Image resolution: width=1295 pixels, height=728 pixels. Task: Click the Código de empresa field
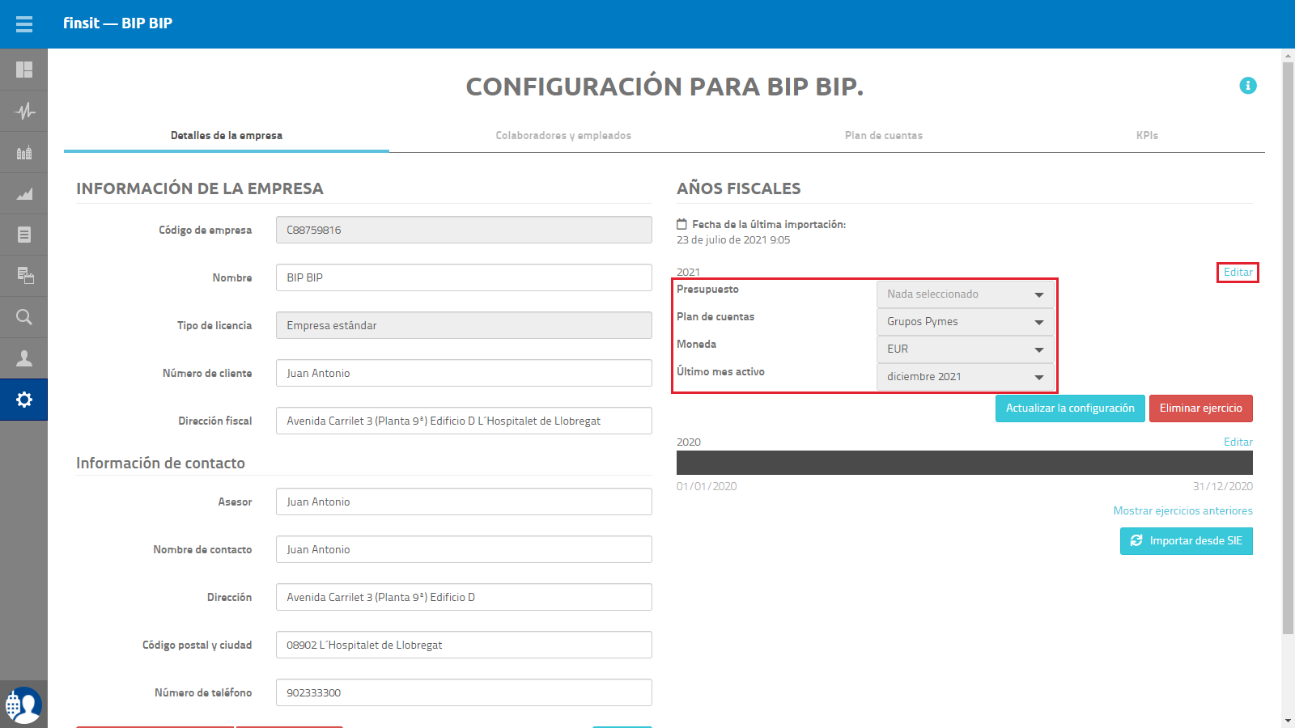[x=464, y=230]
